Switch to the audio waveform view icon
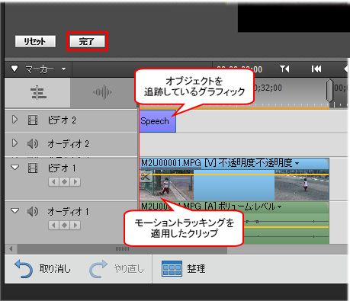Image resolution: width=350 pixels, height=301 pixels. (x=103, y=92)
